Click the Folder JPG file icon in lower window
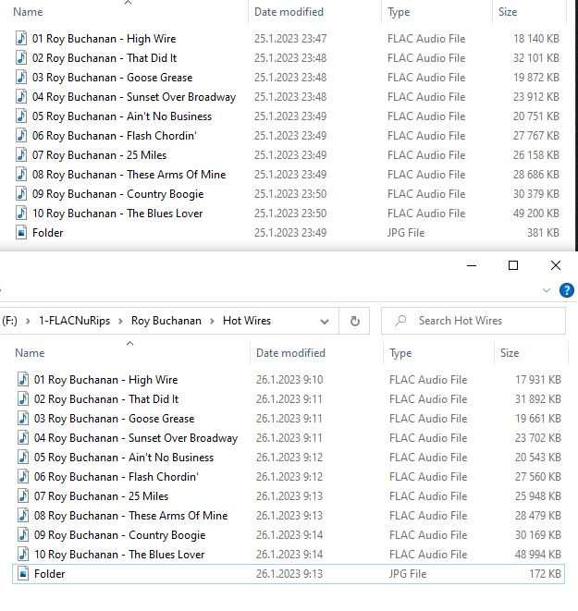Screen dimensions: 578x611 coord(23,573)
